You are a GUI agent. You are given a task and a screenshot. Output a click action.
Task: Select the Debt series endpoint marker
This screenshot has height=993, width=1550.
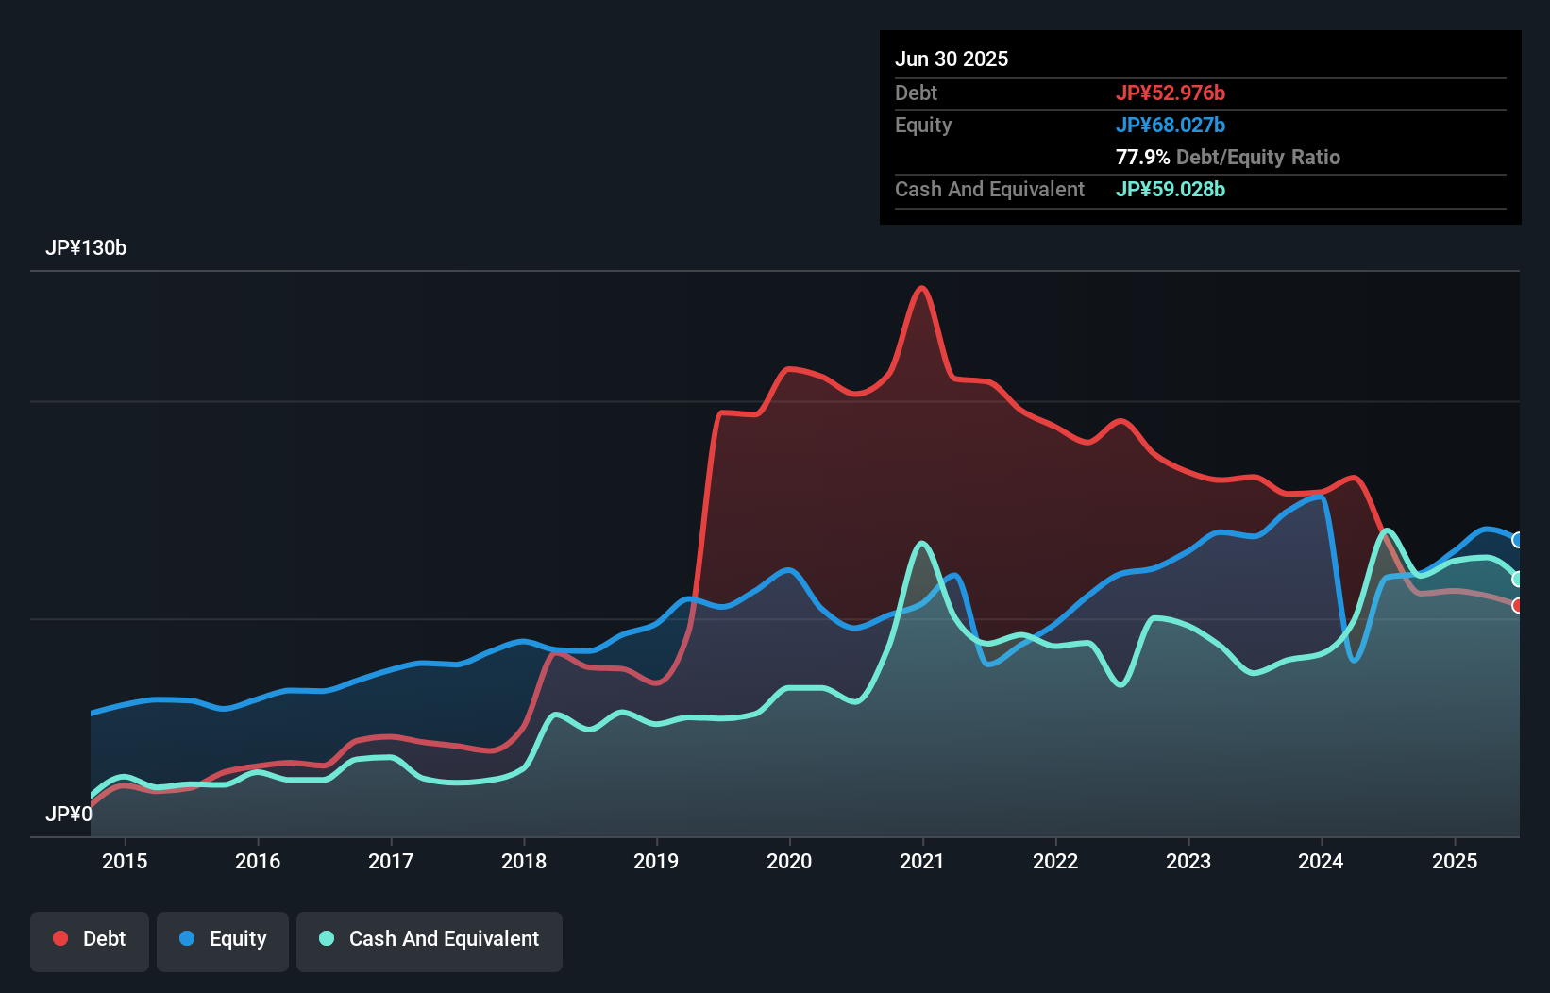[1518, 605]
